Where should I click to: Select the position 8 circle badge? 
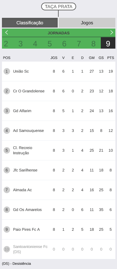pos(7,210)
